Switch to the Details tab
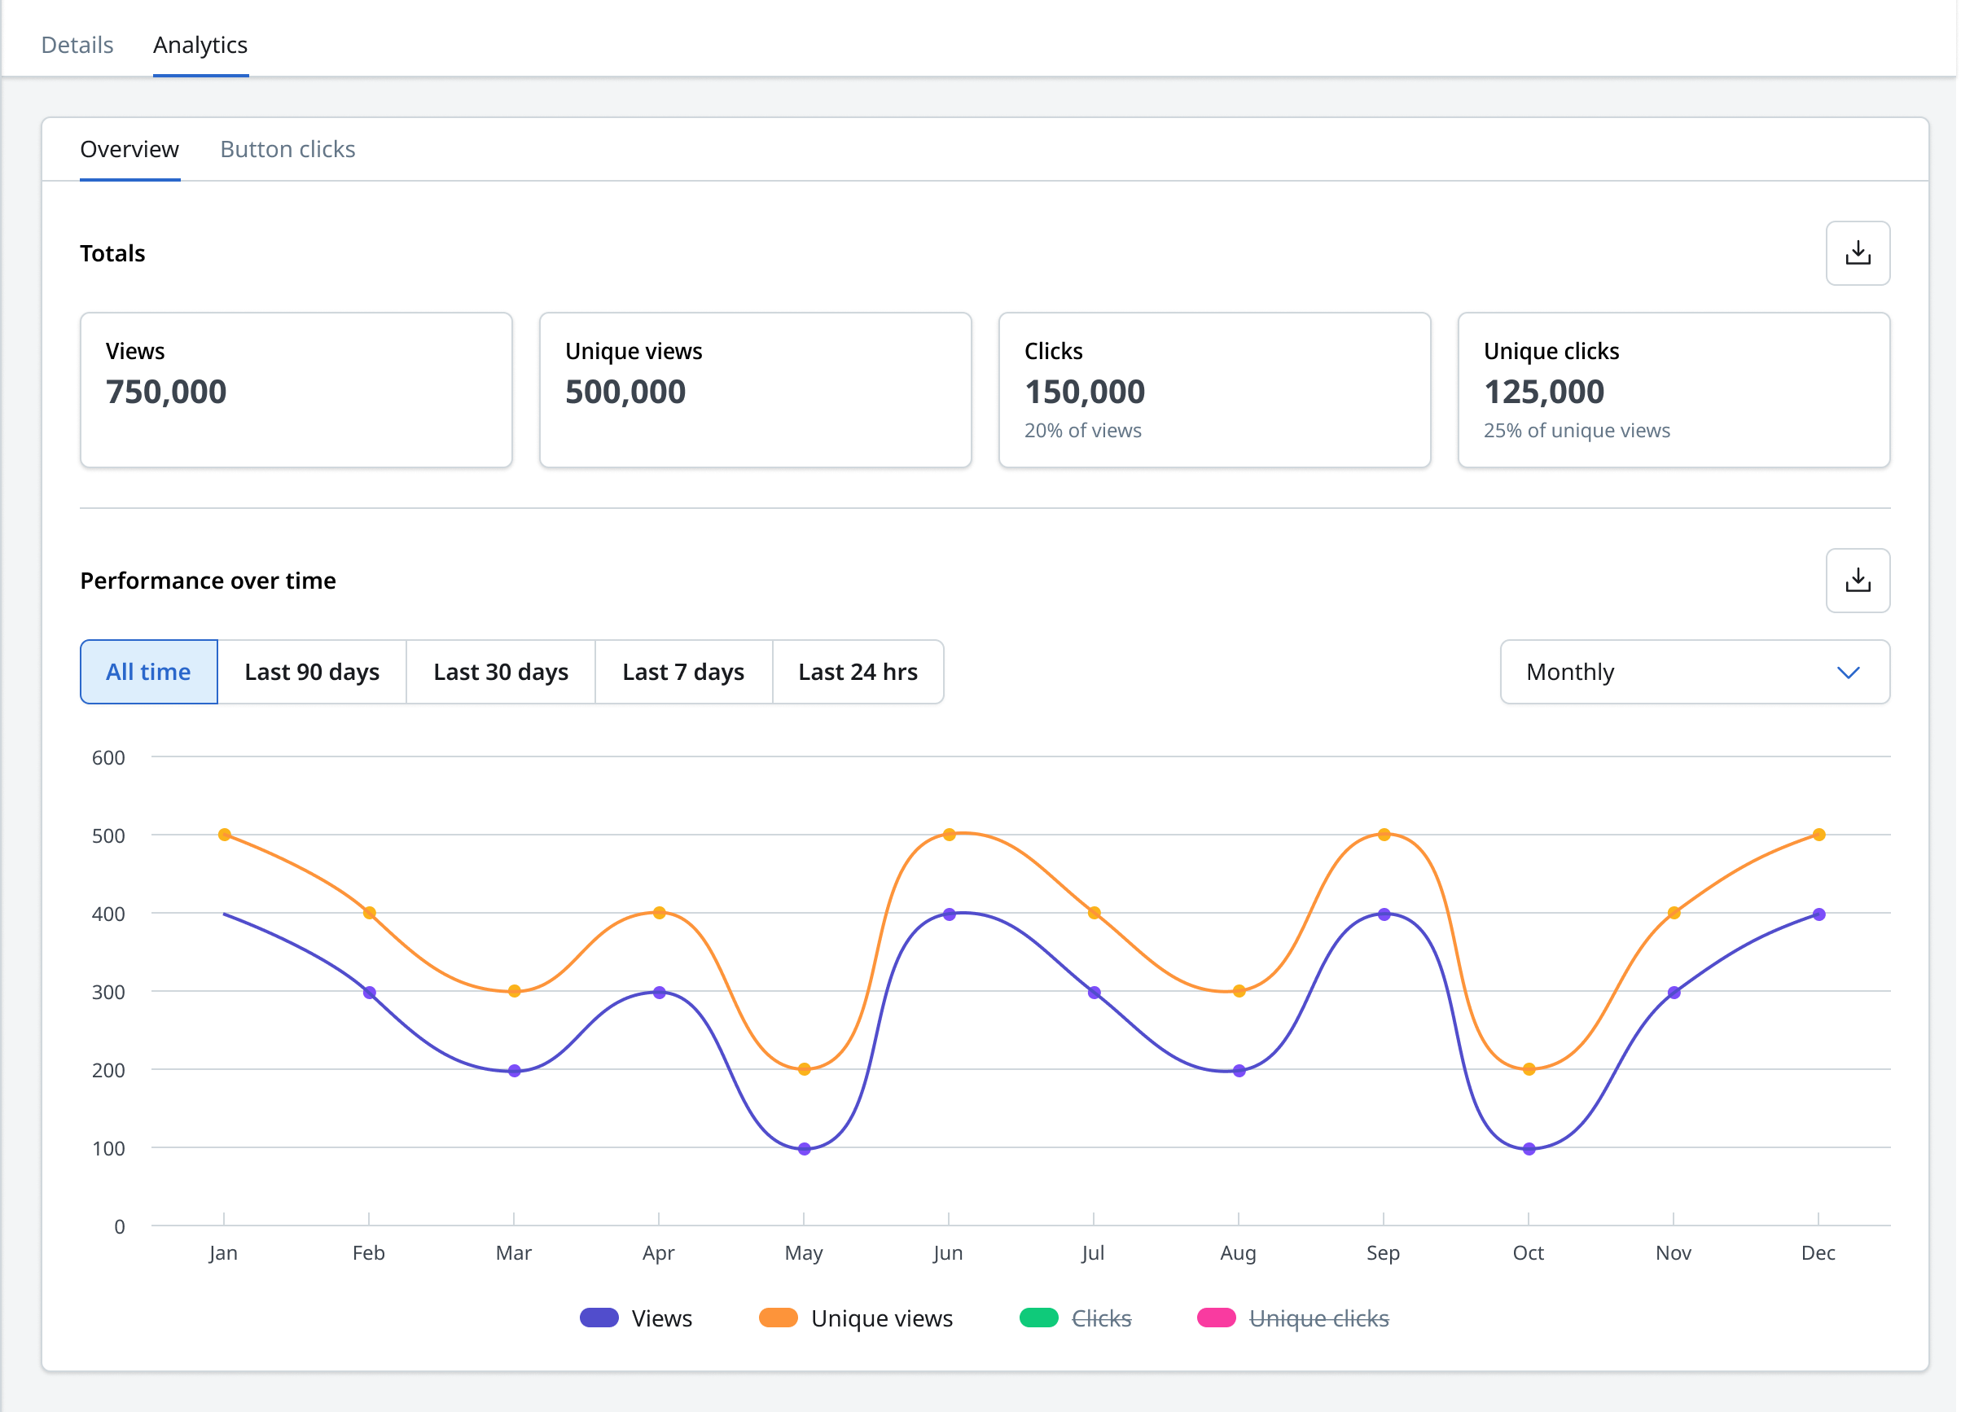The height and width of the screenshot is (1412, 1961). pos(77,45)
